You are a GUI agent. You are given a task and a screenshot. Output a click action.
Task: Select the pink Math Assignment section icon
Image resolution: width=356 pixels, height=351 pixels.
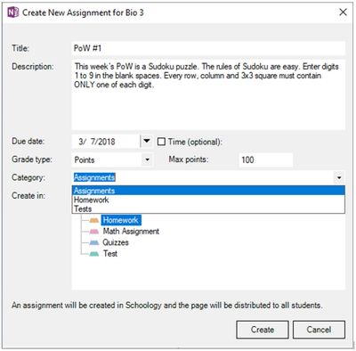(x=94, y=232)
